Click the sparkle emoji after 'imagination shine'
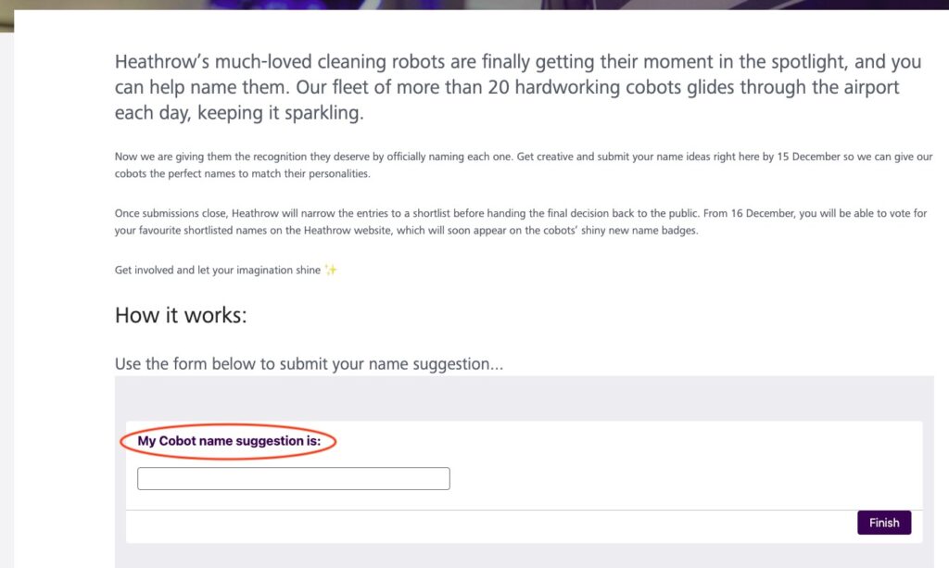949x568 pixels. (332, 270)
